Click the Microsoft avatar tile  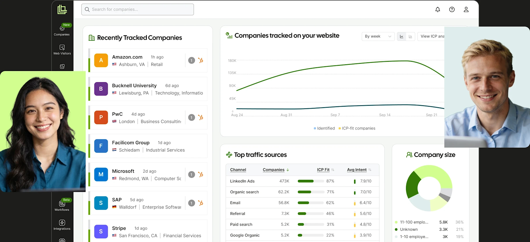[x=101, y=174]
